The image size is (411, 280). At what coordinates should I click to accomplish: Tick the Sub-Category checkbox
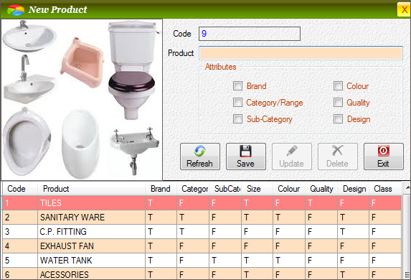tap(237, 119)
